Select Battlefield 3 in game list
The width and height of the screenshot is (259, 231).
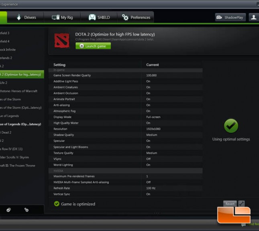22,33
